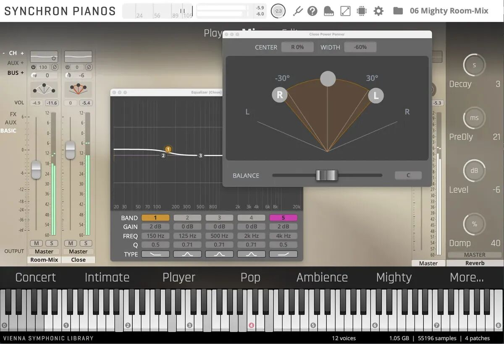Open the Room-Mix channel power panner icon
The image size is (504, 344).
click(x=44, y=89)
